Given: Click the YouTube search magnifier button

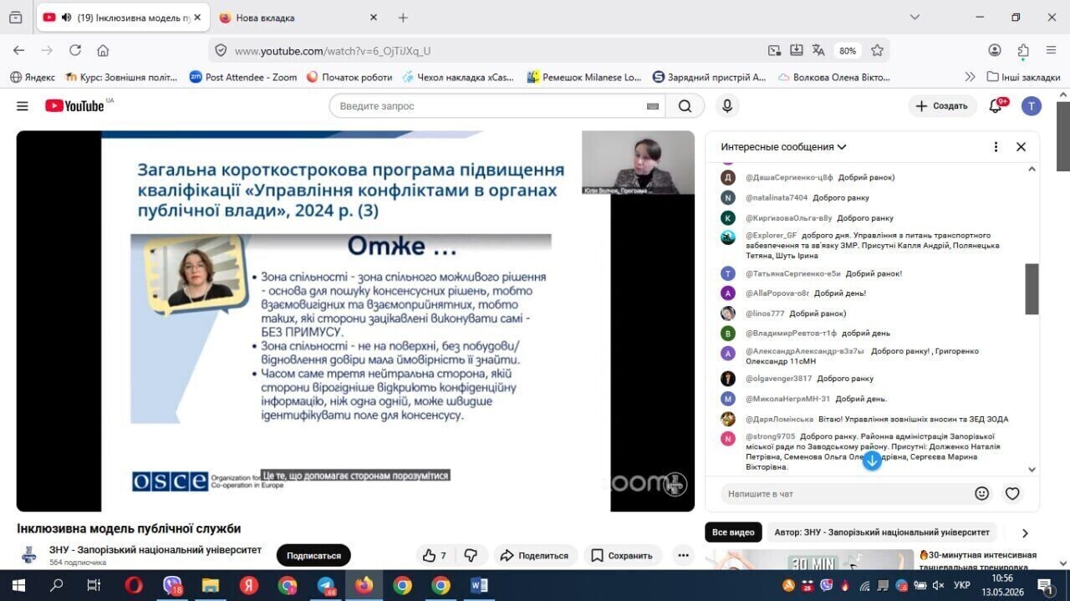Looking at the screenshot, I should point(685,106).
